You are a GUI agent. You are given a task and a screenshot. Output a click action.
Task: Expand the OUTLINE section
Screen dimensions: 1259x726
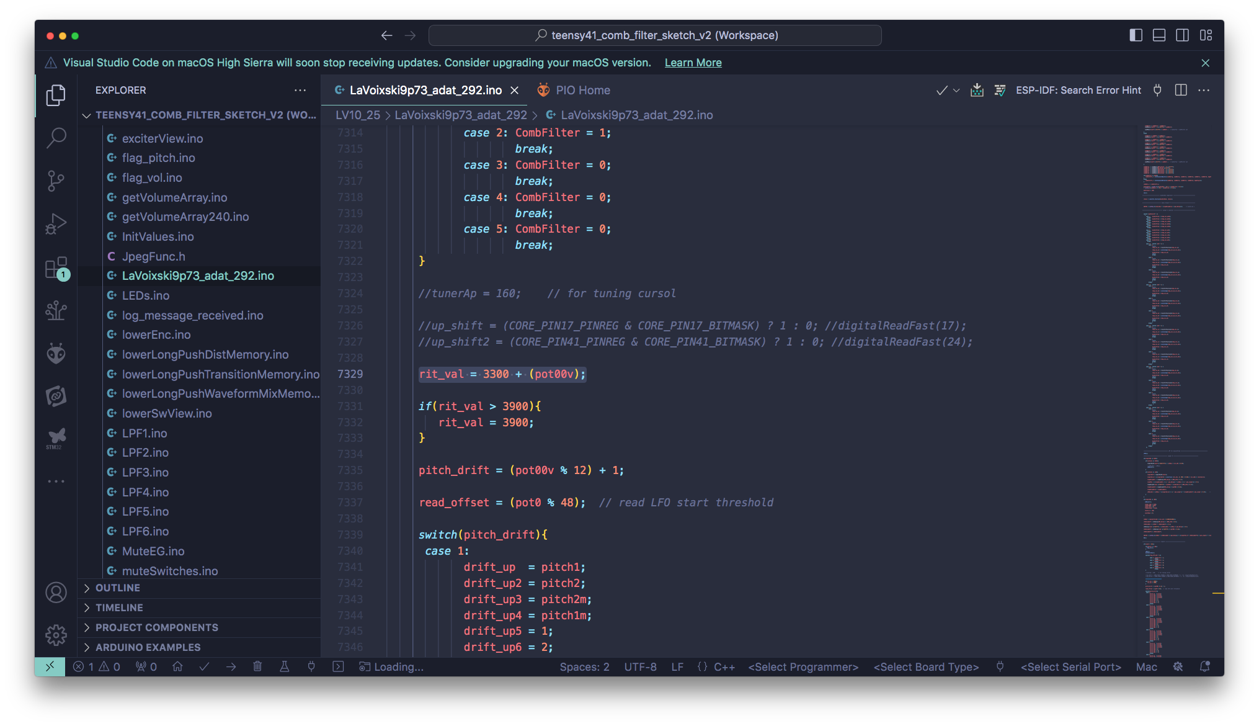tap(118, 588)
